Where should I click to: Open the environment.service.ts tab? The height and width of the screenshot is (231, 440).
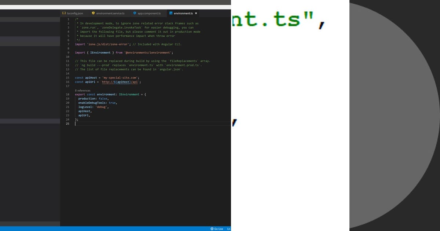110,13
